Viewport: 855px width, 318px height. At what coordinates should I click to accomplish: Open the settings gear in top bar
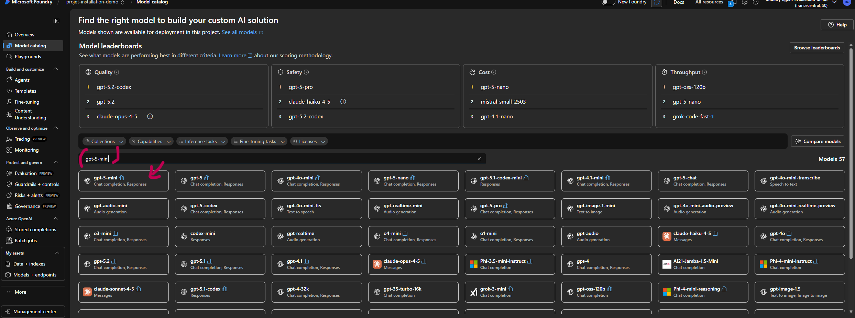point(745,2)
